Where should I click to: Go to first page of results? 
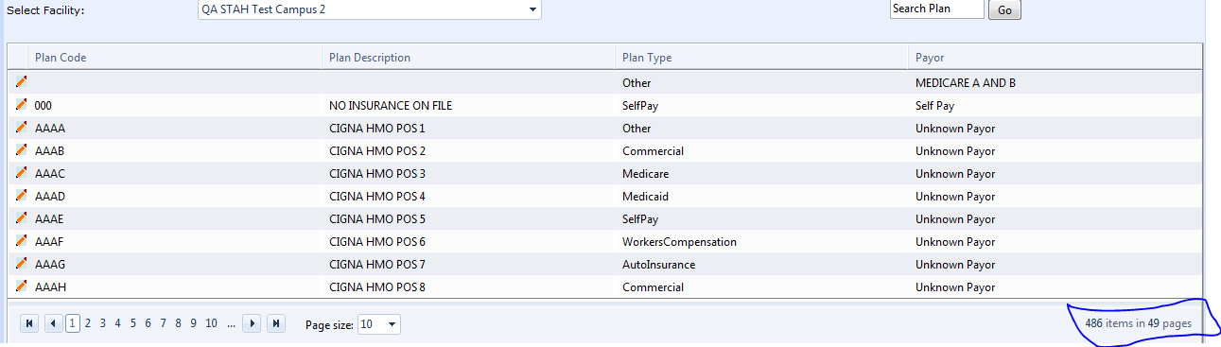click(x=29, y=323)
